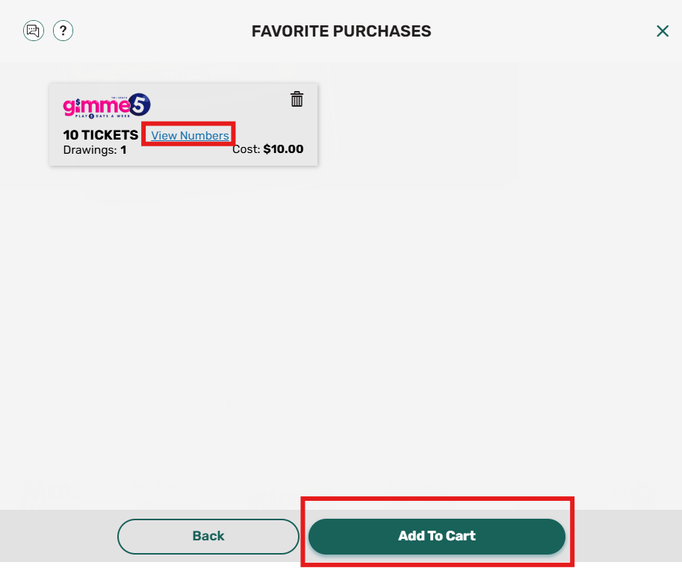Close the Favorite Purchases dialog
The image size is (682, 568).
[x=663, y=31]
